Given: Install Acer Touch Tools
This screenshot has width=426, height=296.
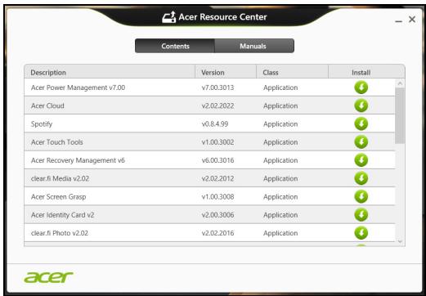Looking at the screenshot, I should tap(361, 142).
